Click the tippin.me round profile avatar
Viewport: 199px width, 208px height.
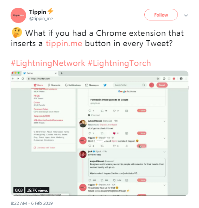coord(18,16)
